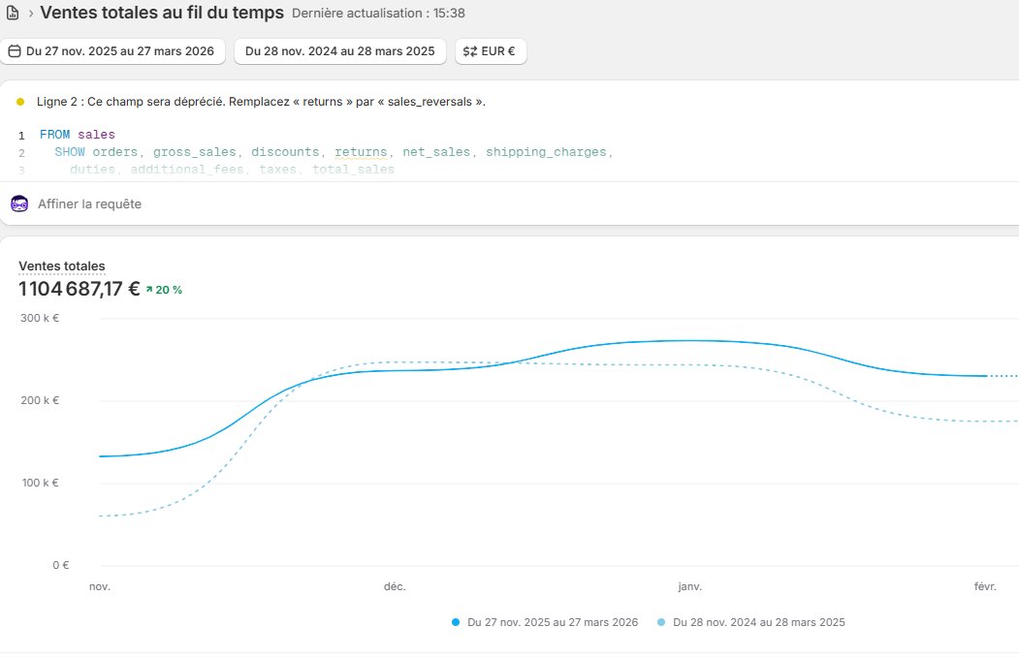Click the currency exchange icon in EUR button
Screen dimensions: 1019x658
(x=470, y=51)
